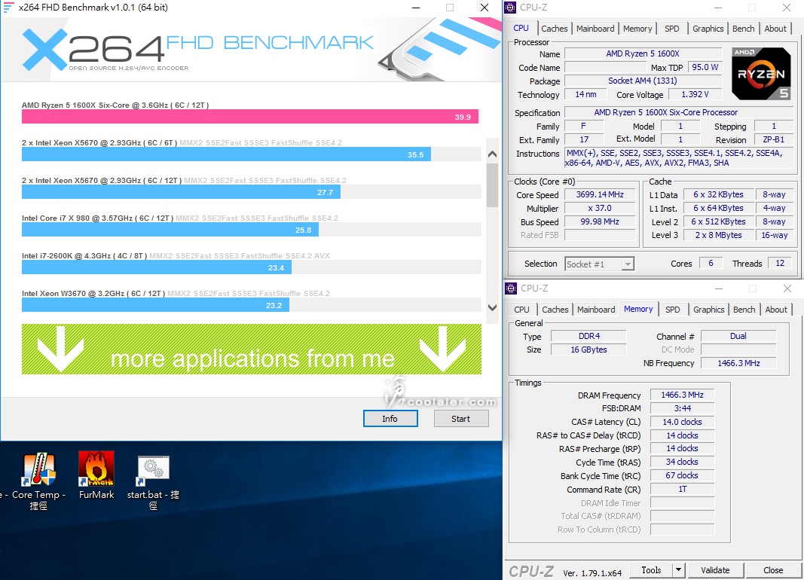
Task: Click the Package field Socket AM4 (1331)
Action: coord(643,81)
